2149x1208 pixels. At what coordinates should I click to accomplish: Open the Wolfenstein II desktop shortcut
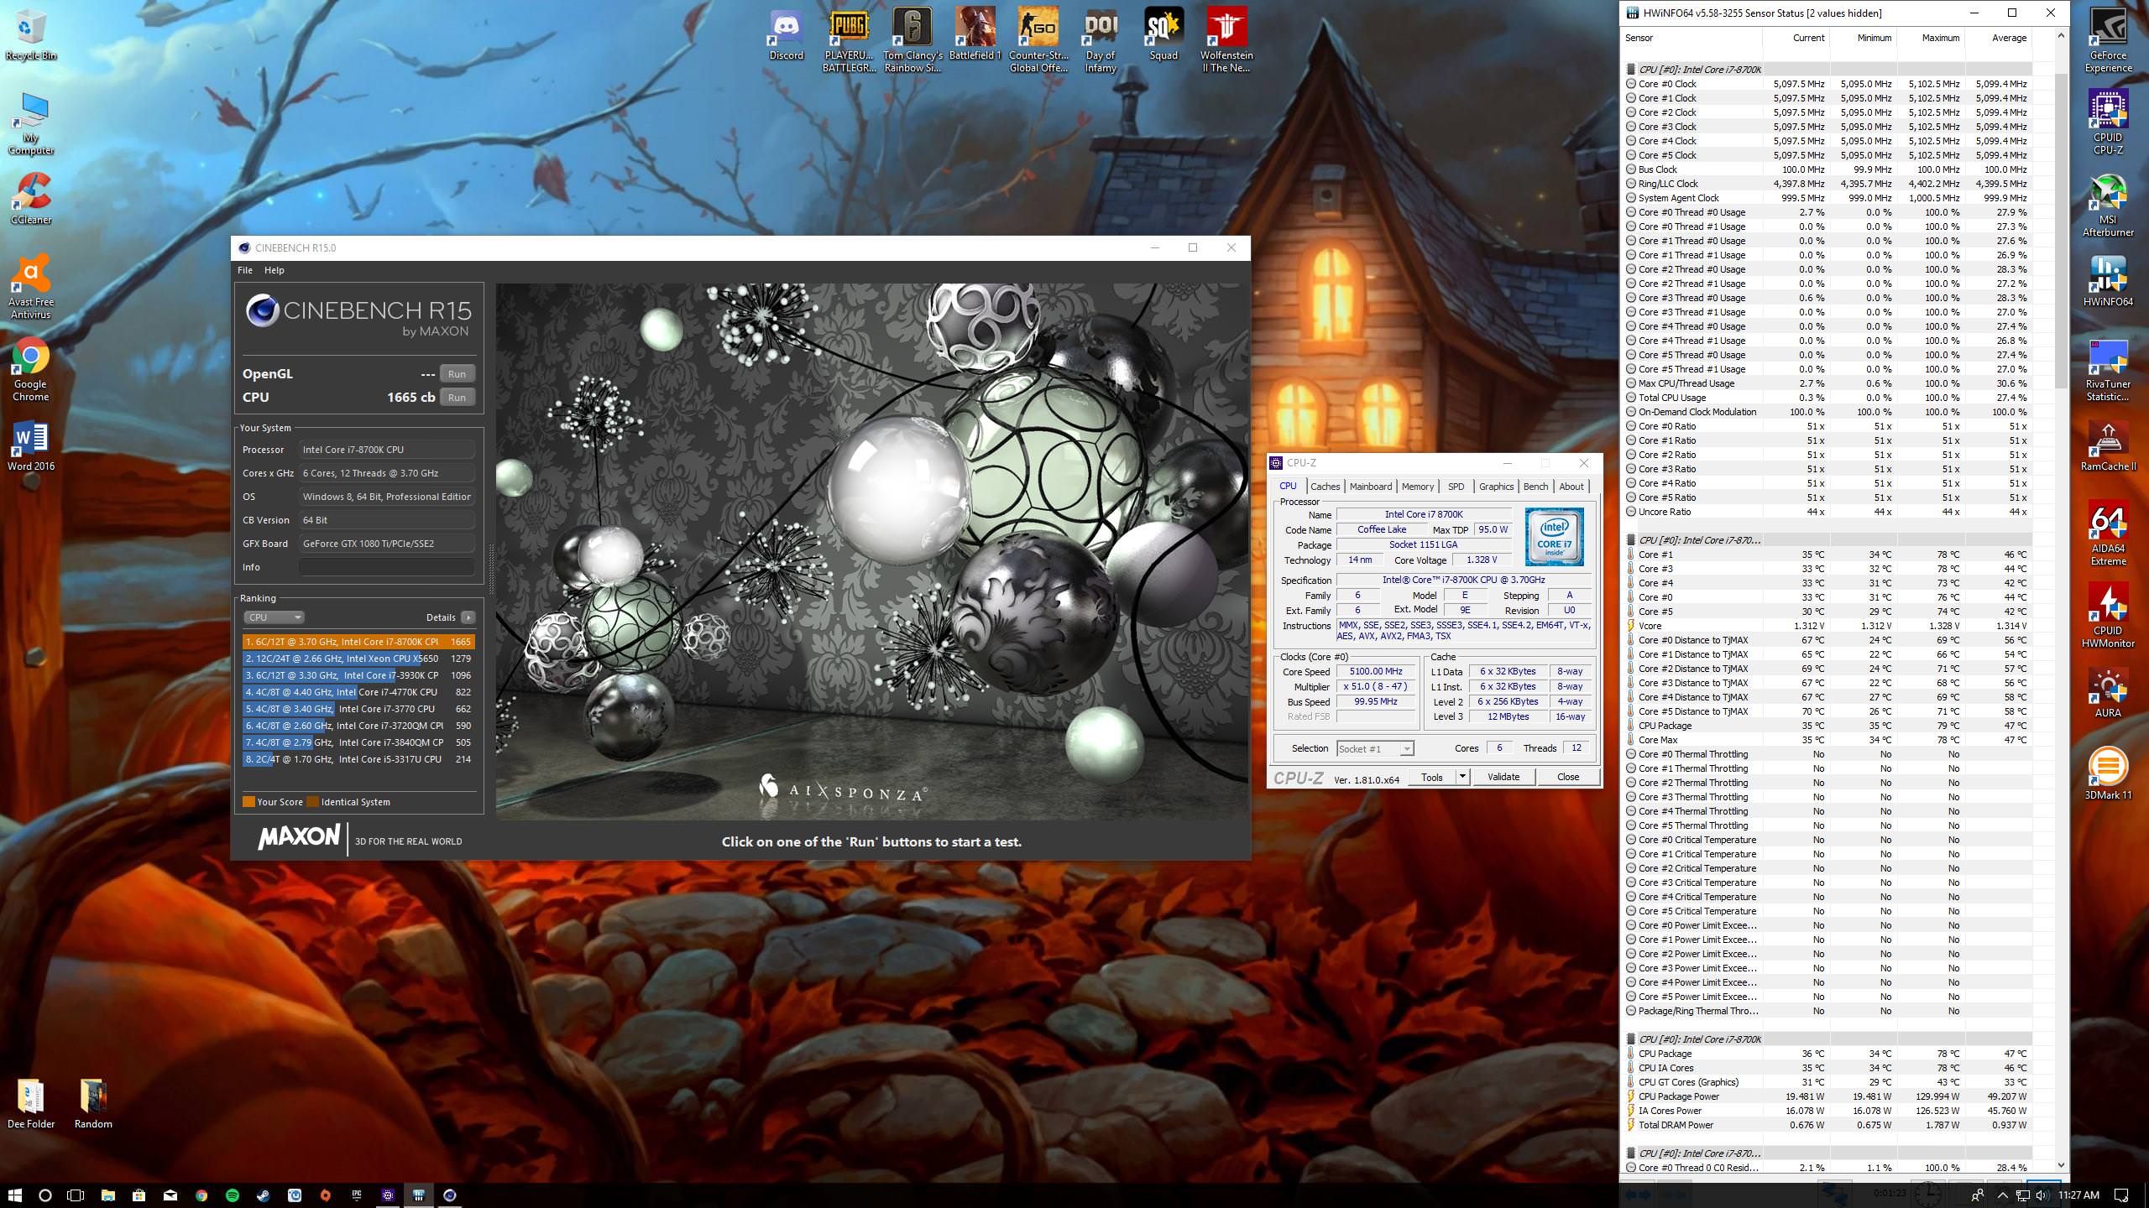[1226, 40]
